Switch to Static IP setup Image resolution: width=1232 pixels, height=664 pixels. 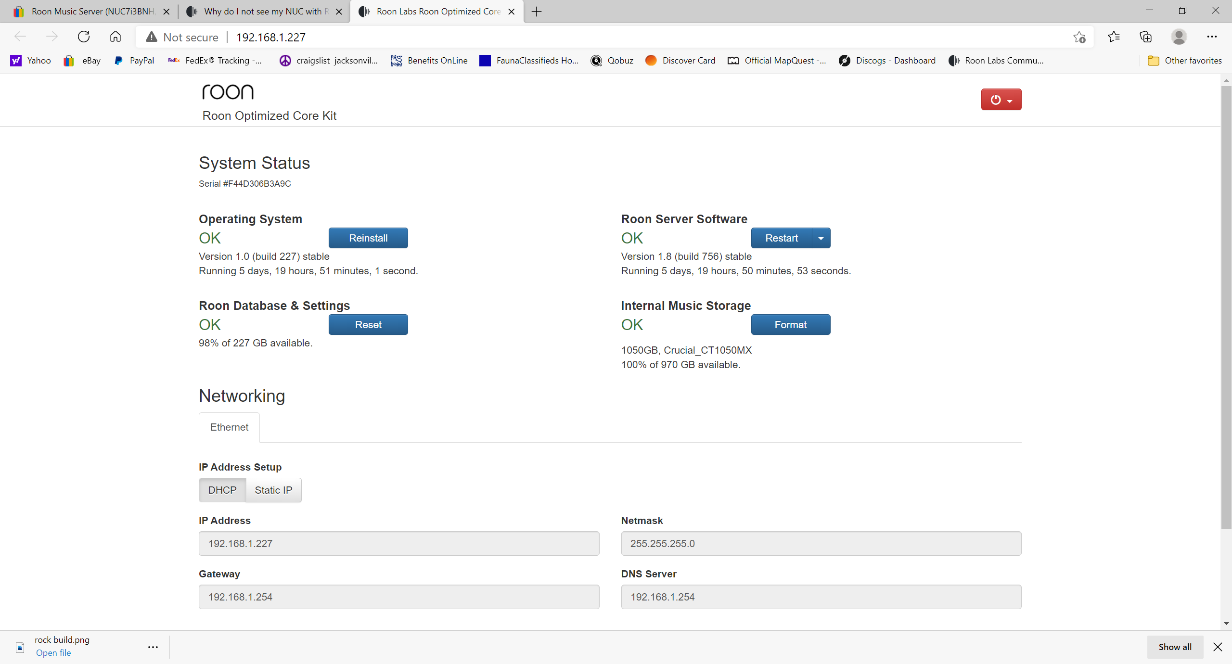[273, 490]
